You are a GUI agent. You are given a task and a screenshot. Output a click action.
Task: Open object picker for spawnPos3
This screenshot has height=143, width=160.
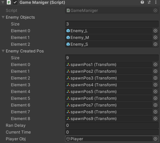pos(155,78)
